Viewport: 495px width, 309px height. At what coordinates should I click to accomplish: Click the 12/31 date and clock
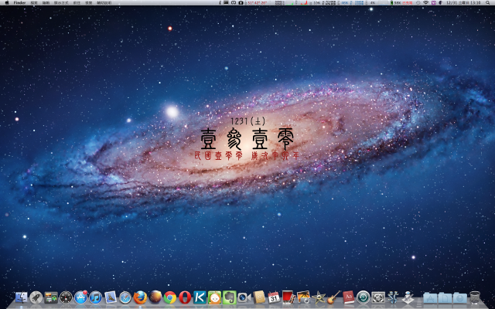(463, 2)
